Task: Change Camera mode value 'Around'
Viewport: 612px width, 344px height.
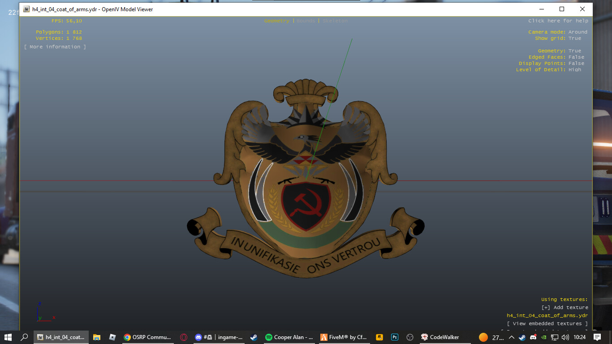Action: [x=578, y=32]
